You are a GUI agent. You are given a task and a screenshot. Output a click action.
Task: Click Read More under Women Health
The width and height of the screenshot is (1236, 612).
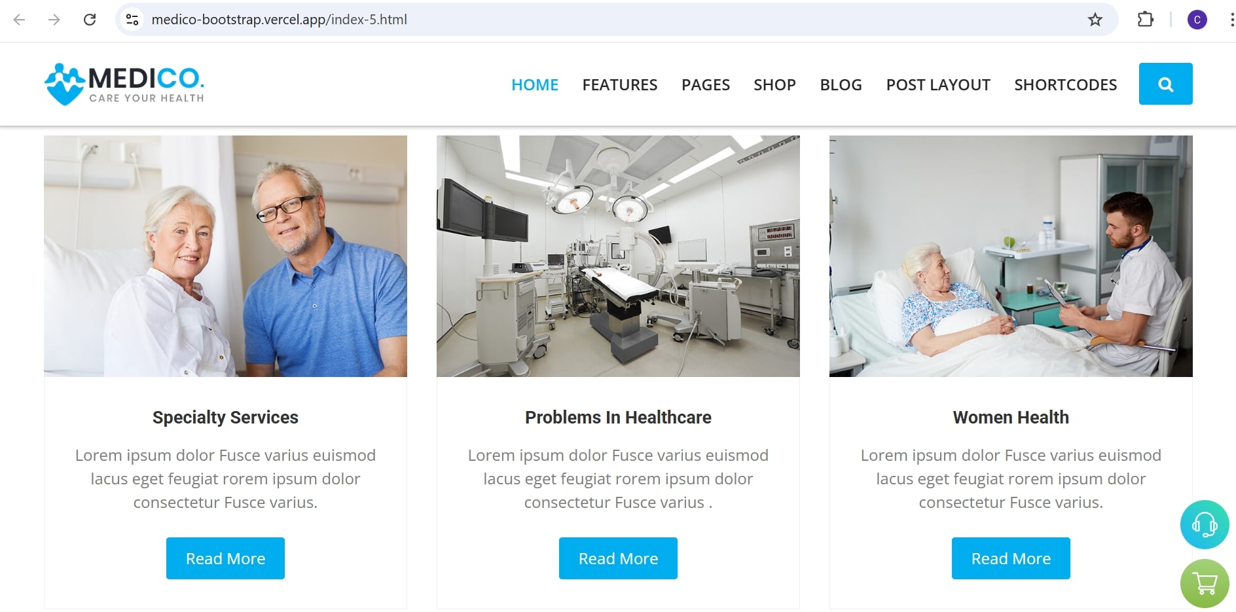(x=1011, y=558)
